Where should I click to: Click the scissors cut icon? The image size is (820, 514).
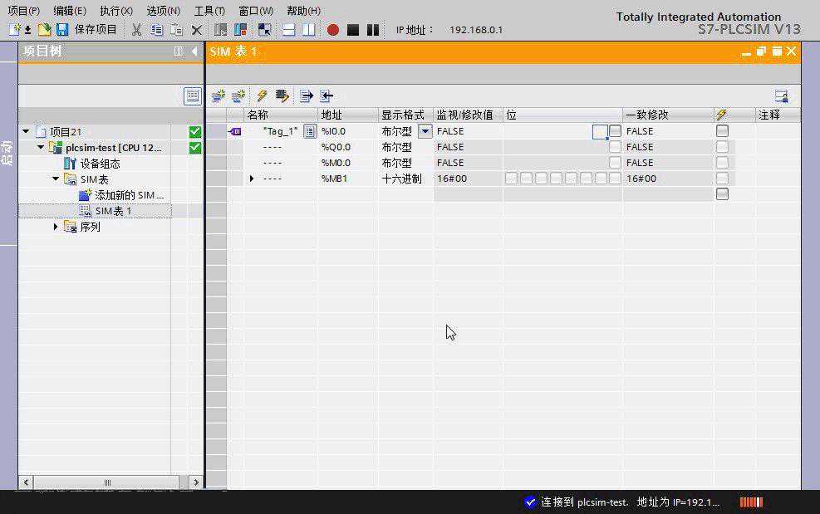coord(136,30)
